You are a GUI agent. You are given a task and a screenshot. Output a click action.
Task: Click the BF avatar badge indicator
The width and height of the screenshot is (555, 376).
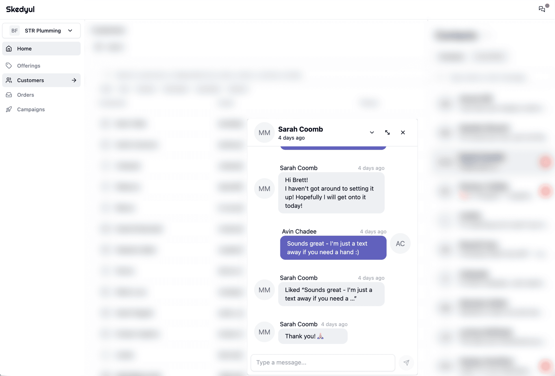[x=14, y=30]
